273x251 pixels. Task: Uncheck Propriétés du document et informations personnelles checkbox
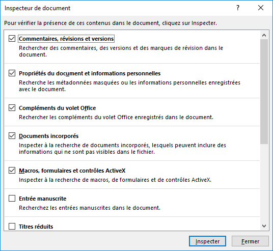pyautogui.click(x=12, y=73)
